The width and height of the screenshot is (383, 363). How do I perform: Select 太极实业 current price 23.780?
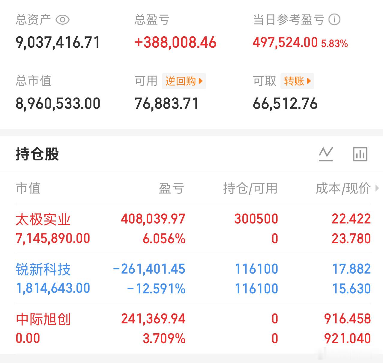point(351,239)
